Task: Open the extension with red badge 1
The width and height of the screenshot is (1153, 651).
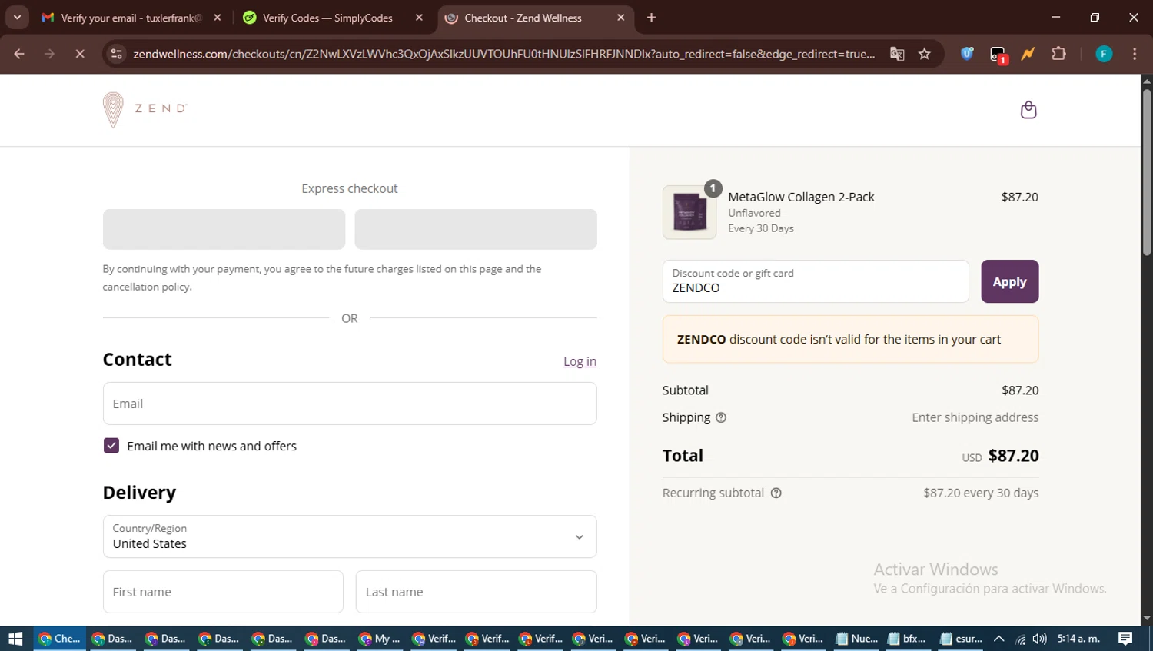Action: tap(998, 55)
